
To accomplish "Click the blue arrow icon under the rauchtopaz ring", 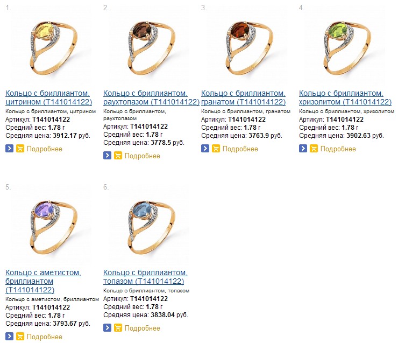I will point(107,156).
